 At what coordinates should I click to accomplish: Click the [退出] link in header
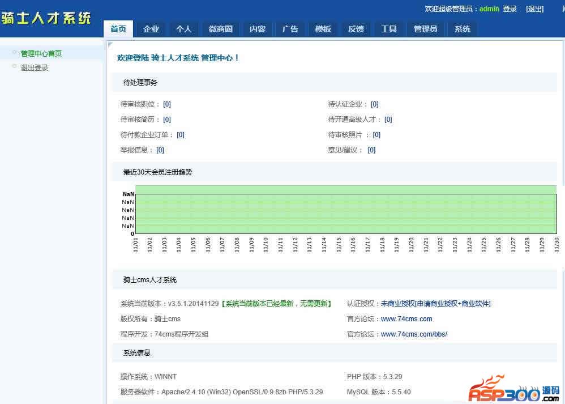534,9
